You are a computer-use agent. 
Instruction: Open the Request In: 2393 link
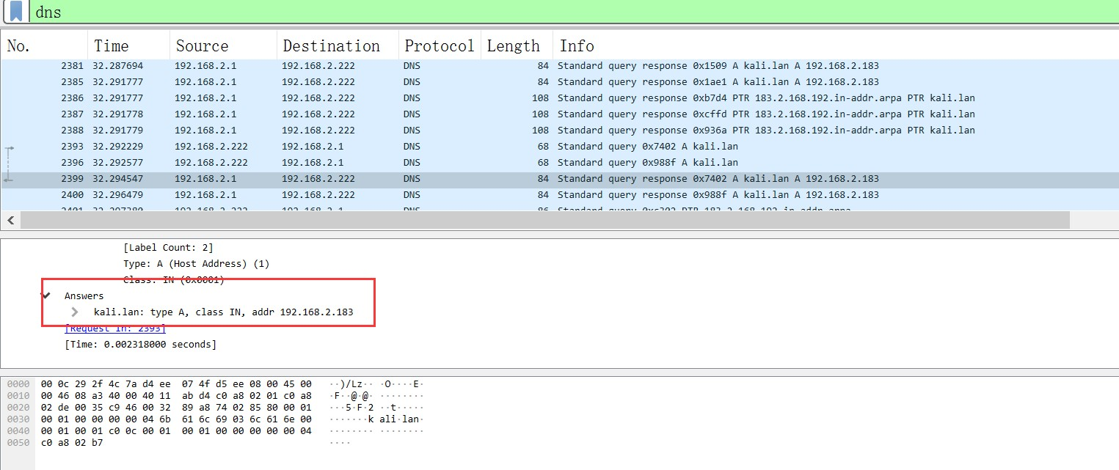(x=115, y=328)
